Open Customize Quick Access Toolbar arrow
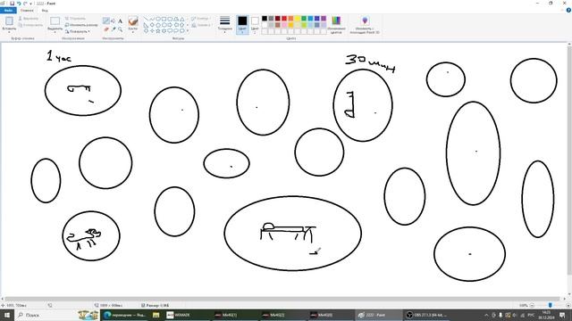The width and height of the screenshot is (572, 321). pos(31,4)
